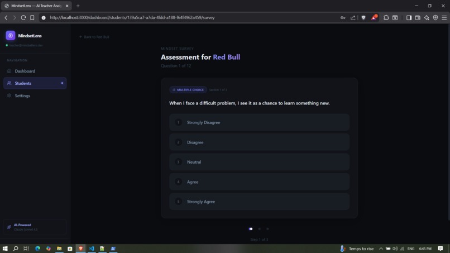450x253 pixels.
Task: Open the browser hamburger menu
Action: coord(444,17)
